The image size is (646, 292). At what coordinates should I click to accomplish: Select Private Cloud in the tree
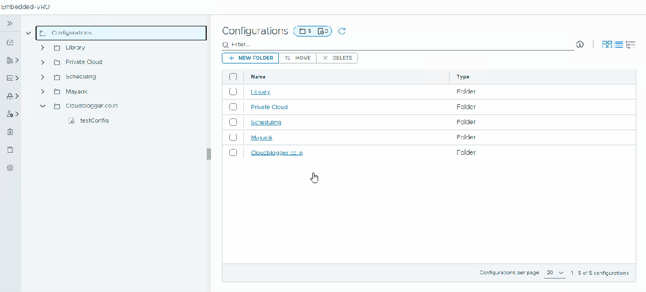click(84, 62)
